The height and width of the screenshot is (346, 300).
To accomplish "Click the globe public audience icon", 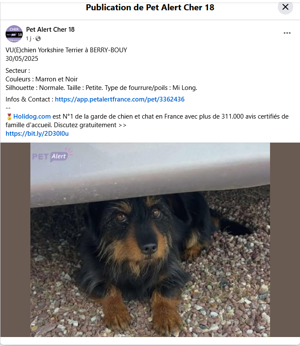I will (38, 39).
